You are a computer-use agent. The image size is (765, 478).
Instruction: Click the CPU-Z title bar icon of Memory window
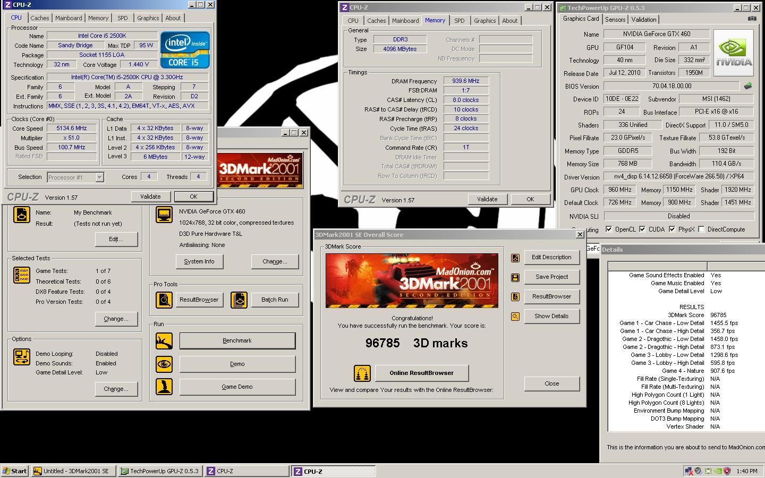point(345,7)
